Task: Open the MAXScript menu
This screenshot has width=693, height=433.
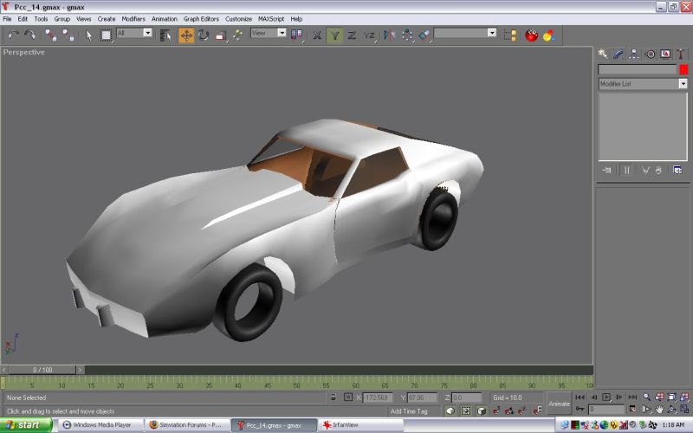Action: (271, 18)
